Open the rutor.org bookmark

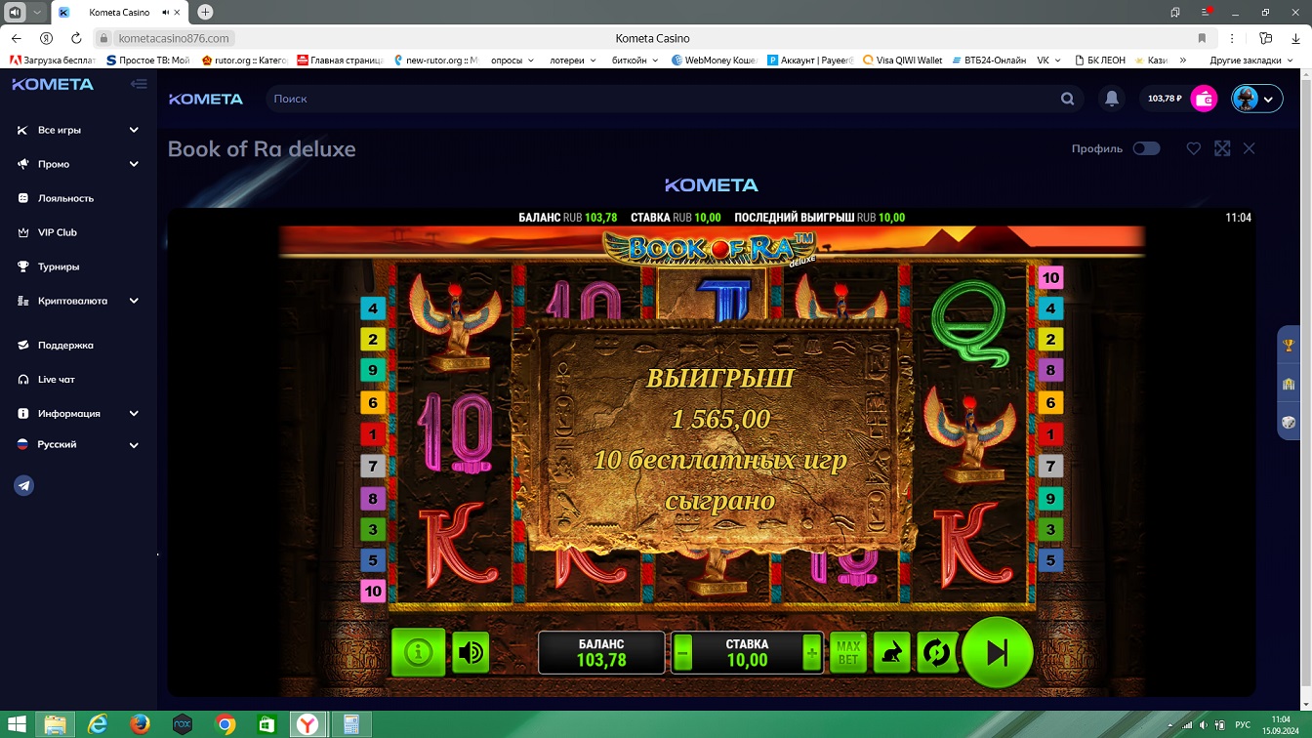coord(244,60)
